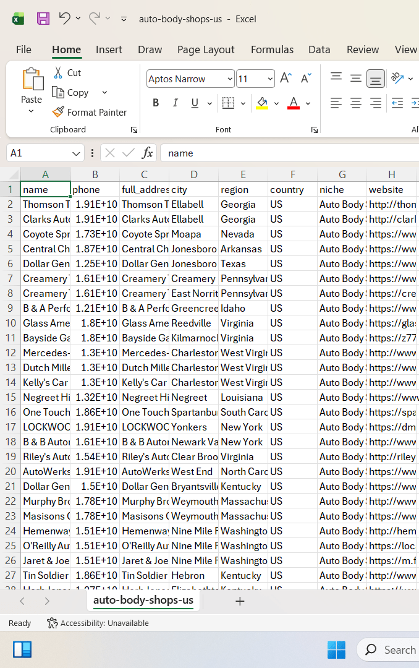419x668 pixels.
Task: Open the undo history dropdown
Action: 78,19
